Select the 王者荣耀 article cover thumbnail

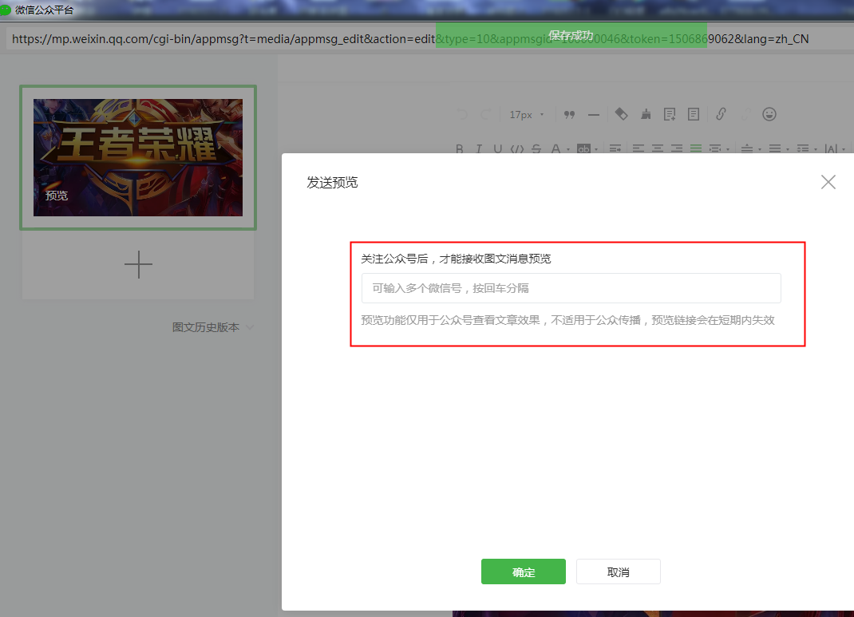(138, 157)
